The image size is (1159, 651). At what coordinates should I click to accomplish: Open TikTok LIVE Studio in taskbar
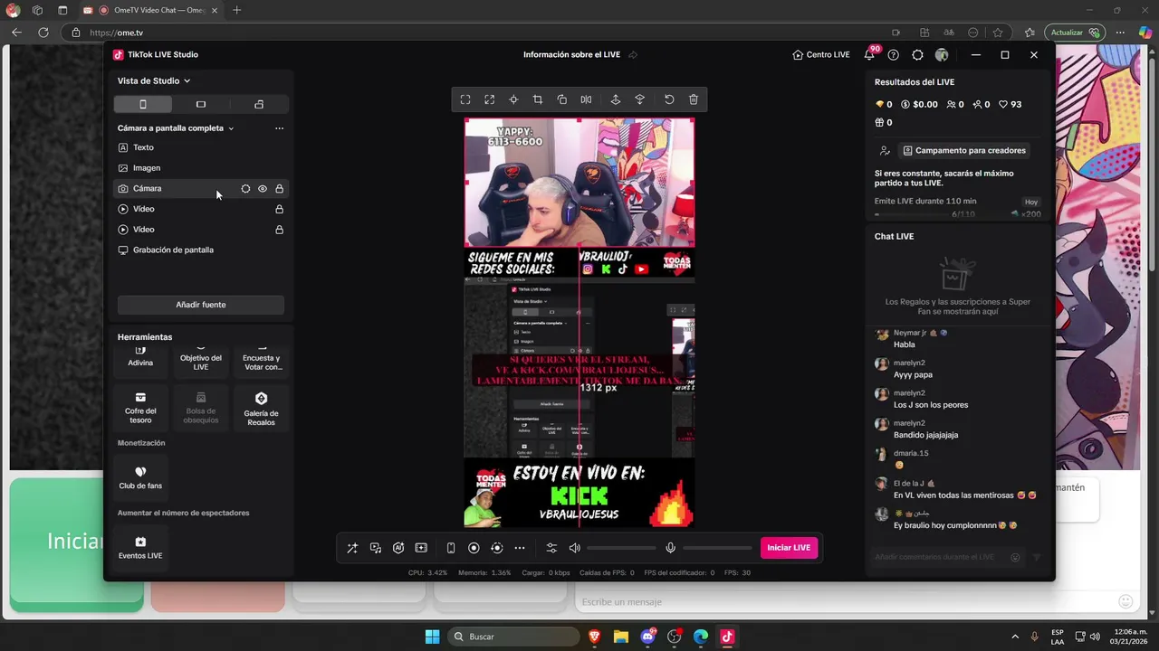726,637
